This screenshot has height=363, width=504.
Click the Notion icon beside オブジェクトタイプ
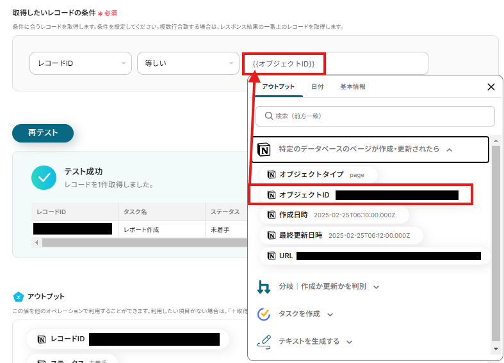[x=272, y=174]
